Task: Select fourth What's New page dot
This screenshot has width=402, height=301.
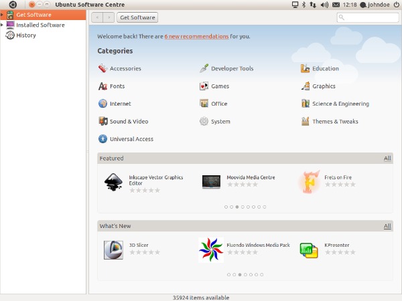Action: pyautogui.click(x=245, y=275)
